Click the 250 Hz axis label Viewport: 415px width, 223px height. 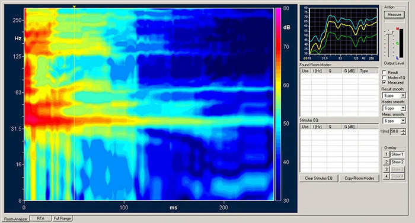tap(17, 20)
